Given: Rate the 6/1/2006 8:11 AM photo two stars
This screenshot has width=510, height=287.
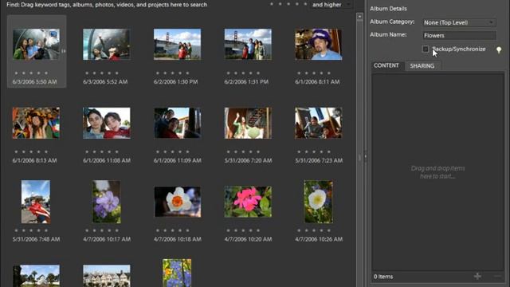Looking at the screenshot, I should [x=306, y=73].
